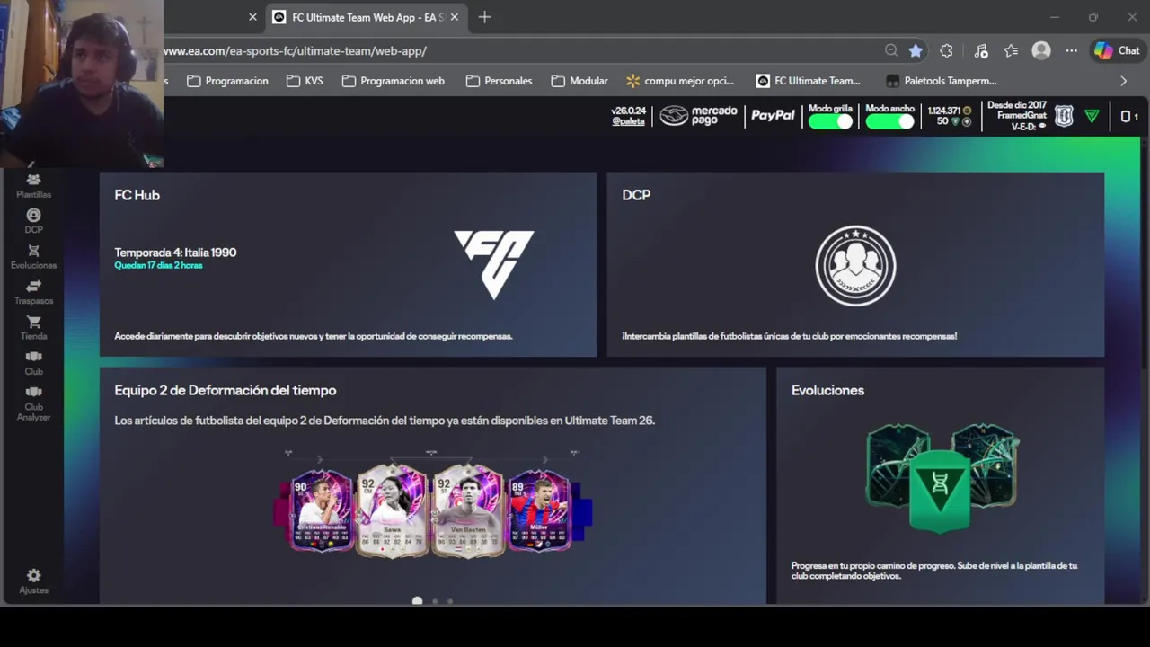Close the first browser tab

tap(252, 17)
